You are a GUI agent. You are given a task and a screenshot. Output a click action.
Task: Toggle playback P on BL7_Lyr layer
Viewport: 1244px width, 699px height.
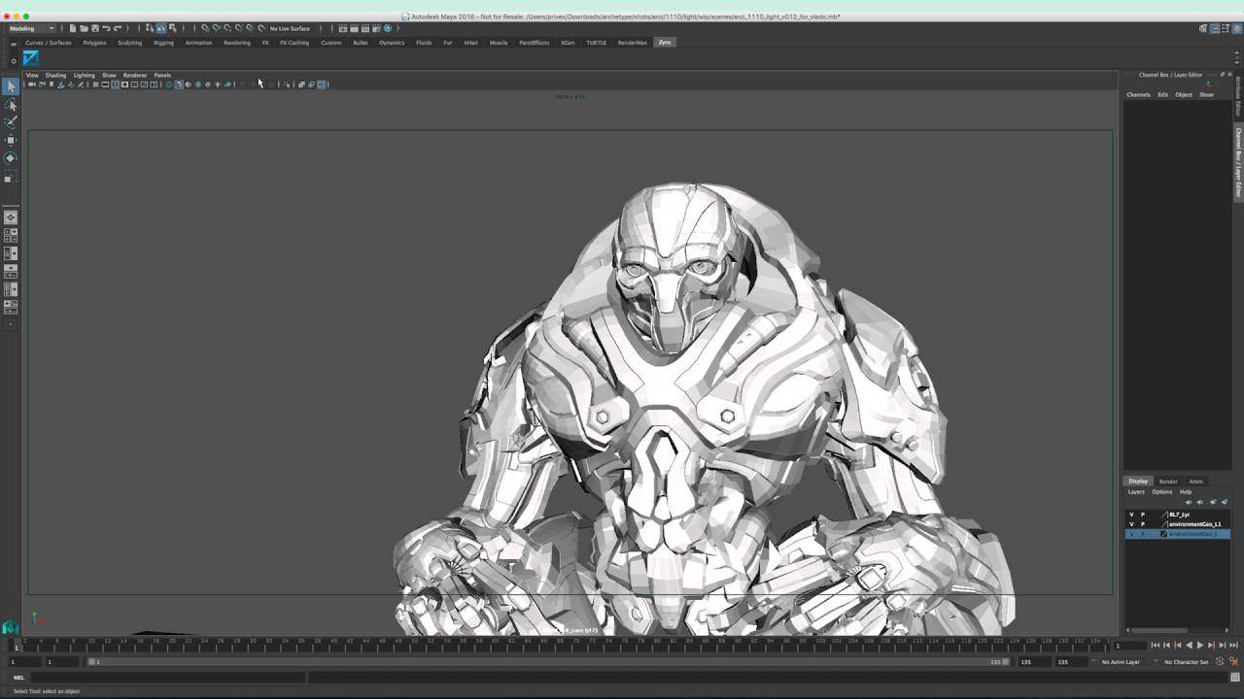click(x=1143, y=515)
